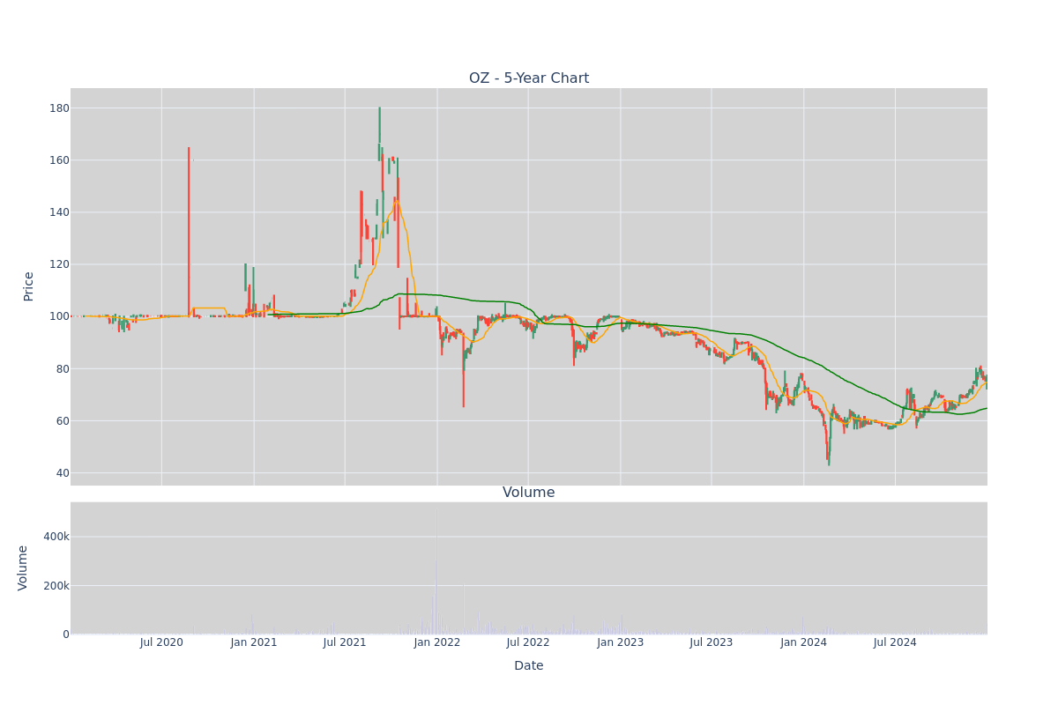The height and width of the screenshot is (705, 1058).
Task: Click the tallest volume bar near Jan 2022
Action: [x=436, y=570]
